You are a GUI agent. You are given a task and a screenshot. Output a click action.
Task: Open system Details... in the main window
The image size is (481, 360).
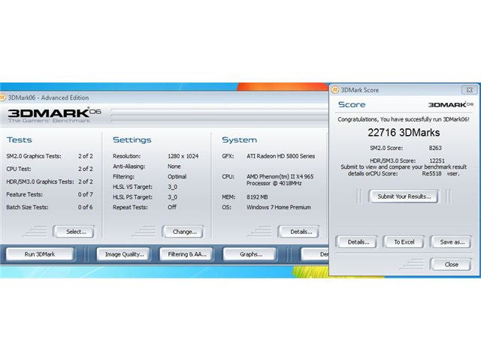[x=299, y=232]
